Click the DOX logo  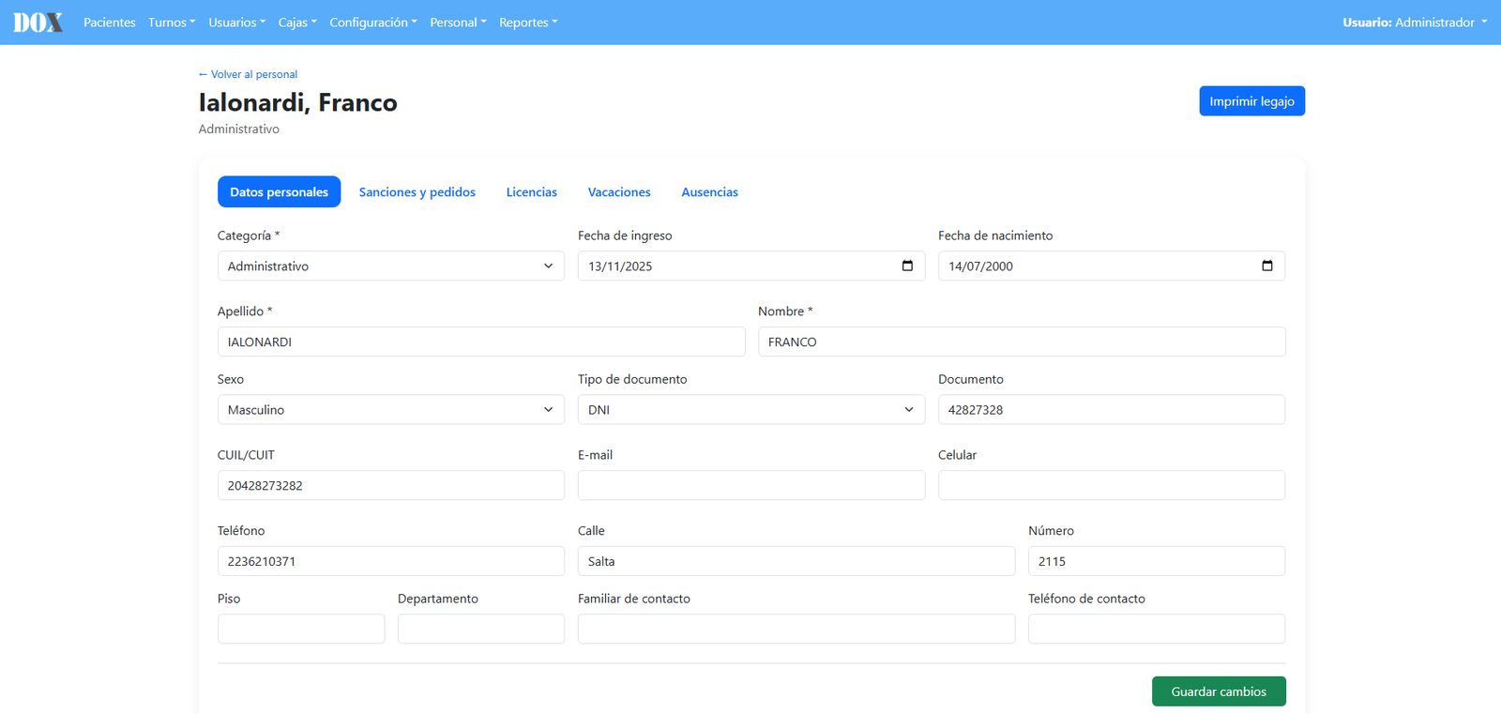click(38, 23)
